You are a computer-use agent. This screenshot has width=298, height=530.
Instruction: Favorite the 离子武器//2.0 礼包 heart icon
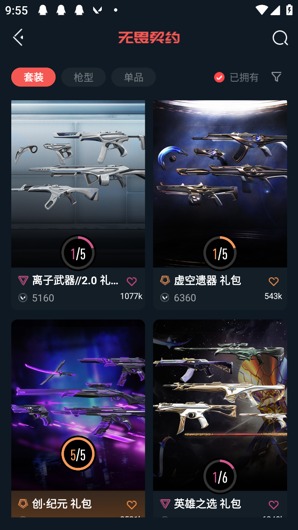coord(132,281)
